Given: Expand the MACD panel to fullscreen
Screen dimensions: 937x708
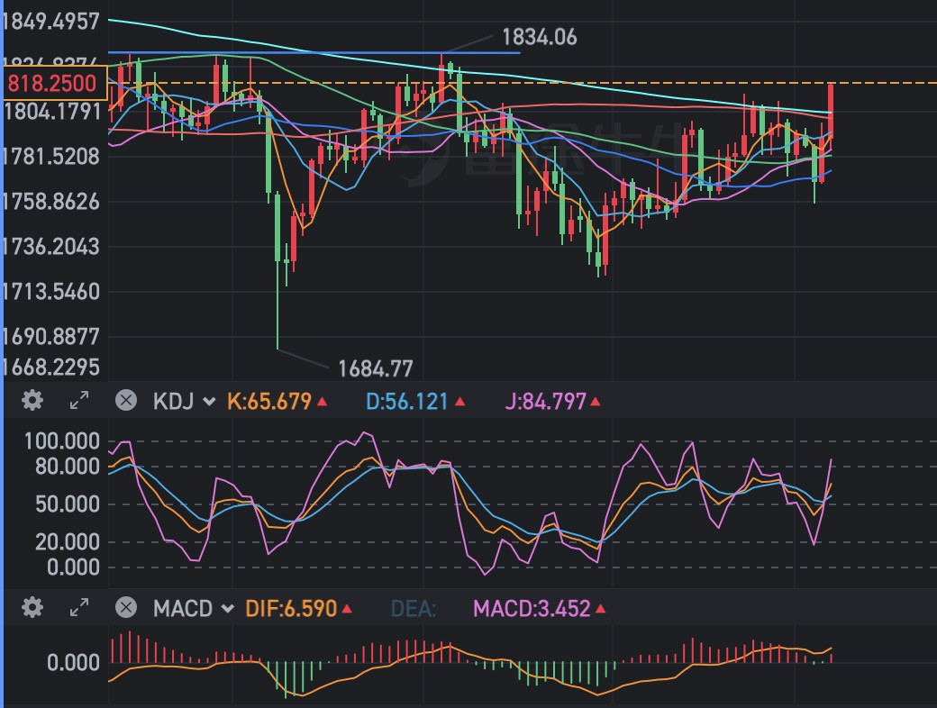Looking at the screenshot, I should pos(79,608).
